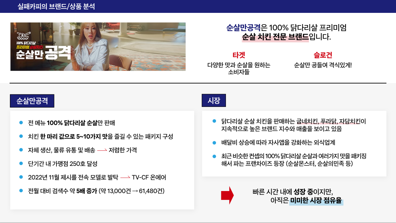
Task: Select the 시장 section label
Action: coord(214,100)
